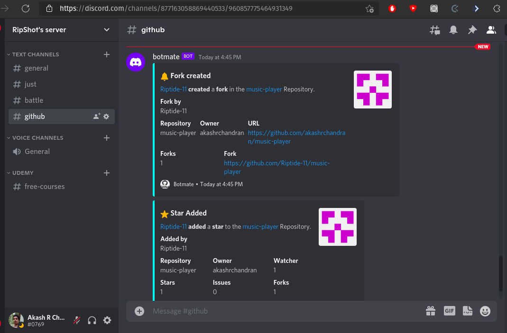Click the #0769 user tag
Screen dimensions: 507x333
click(36, 324)
